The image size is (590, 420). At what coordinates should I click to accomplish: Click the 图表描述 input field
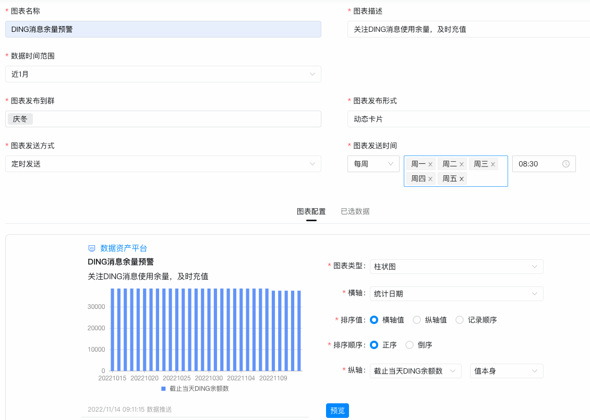pos(468,29)
